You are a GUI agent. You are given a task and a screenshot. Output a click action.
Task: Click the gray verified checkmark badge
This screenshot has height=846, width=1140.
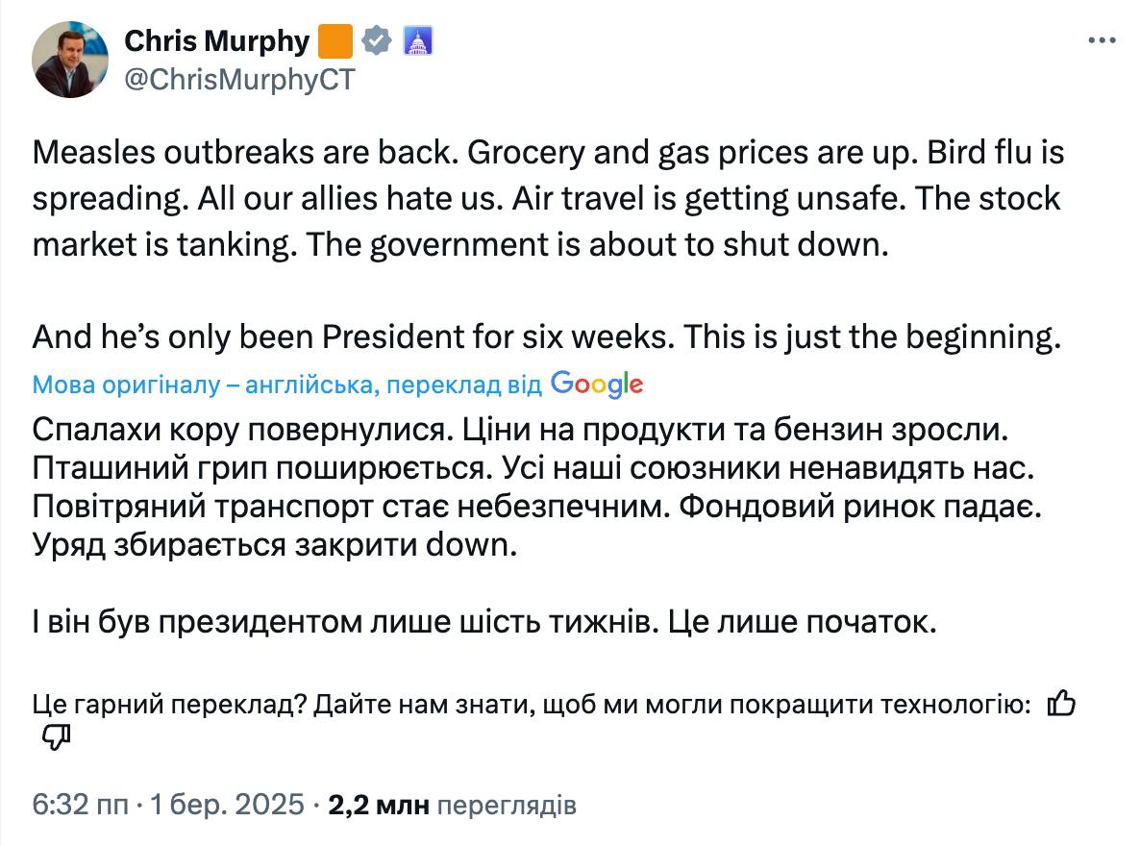point(376,42)
